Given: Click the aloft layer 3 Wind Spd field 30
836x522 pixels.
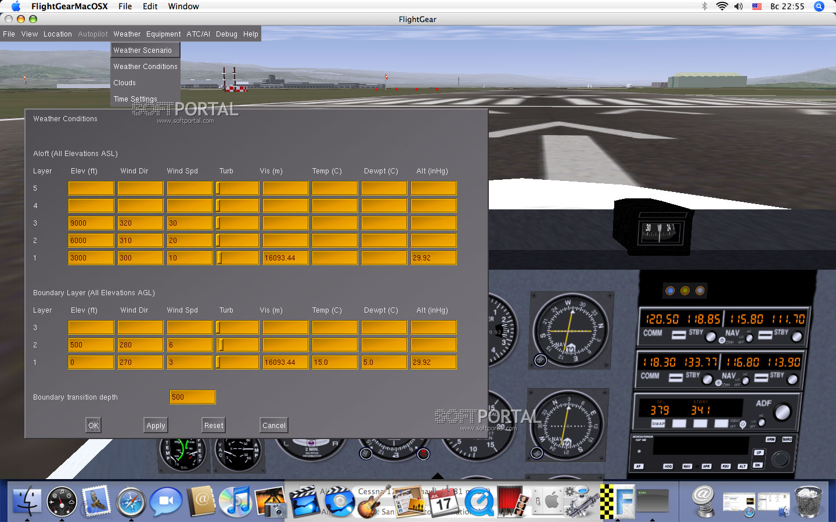Looking at the screenshot, I should tap(190, 223).
